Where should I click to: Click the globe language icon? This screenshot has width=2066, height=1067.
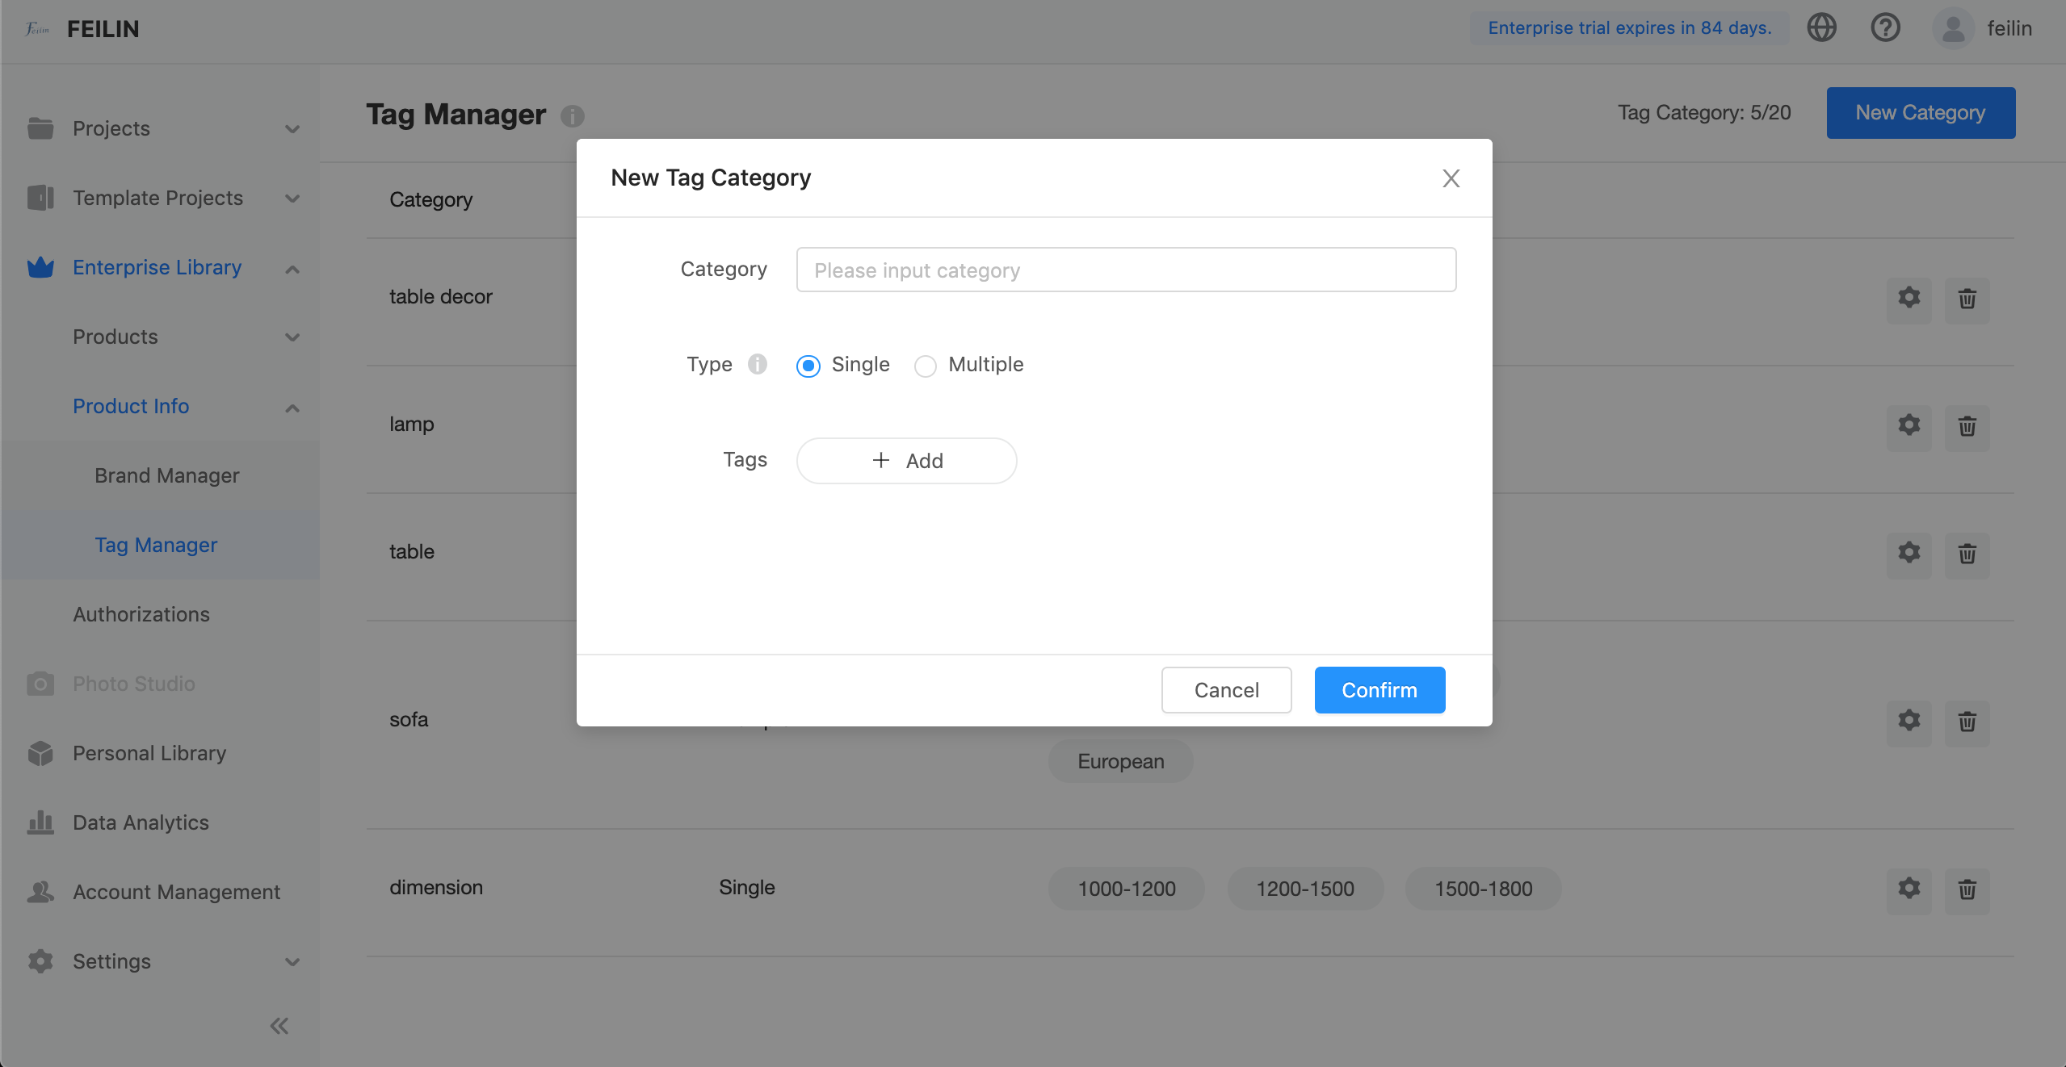(1821, 28)
